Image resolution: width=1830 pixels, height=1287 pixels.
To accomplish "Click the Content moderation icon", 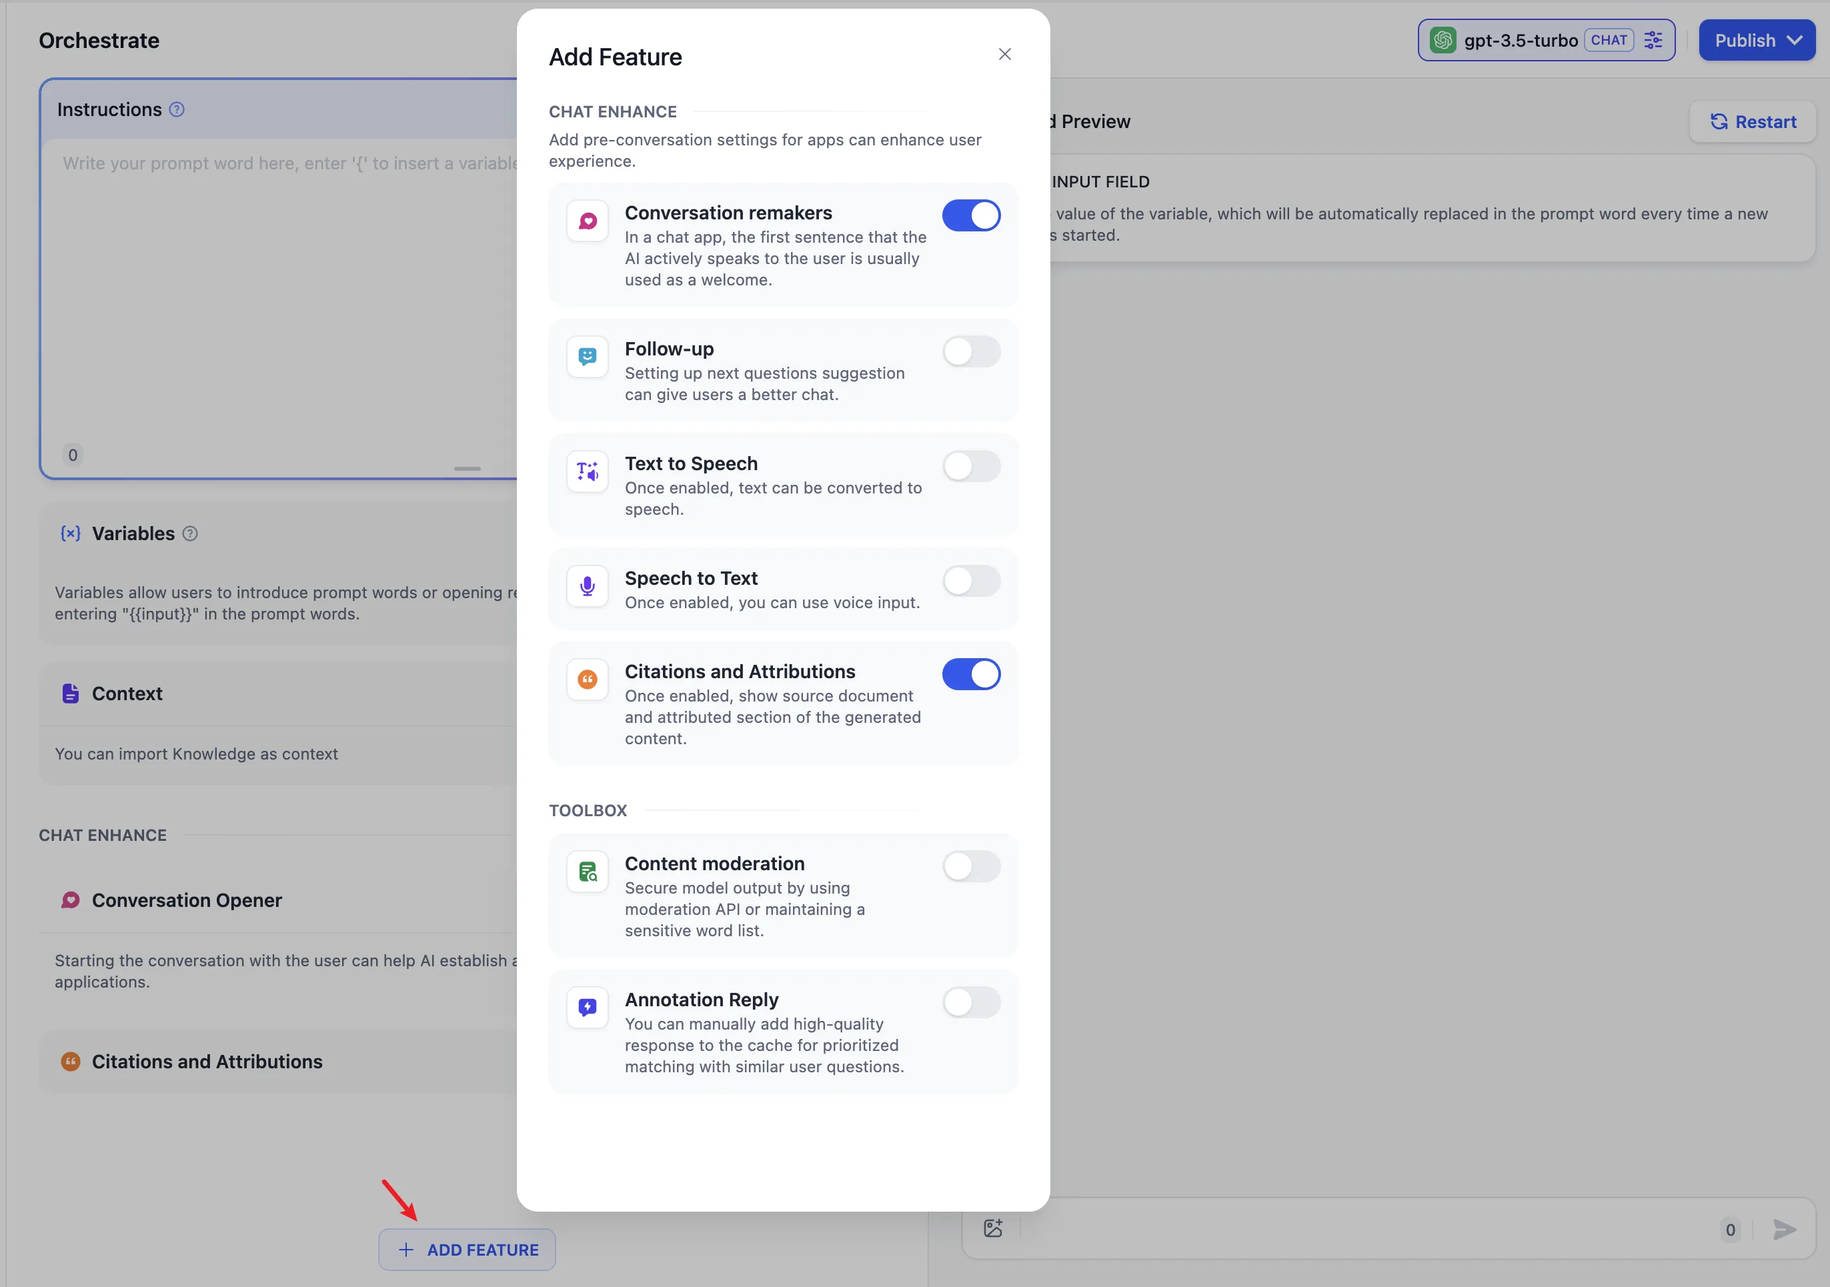I will coord(588,872).
